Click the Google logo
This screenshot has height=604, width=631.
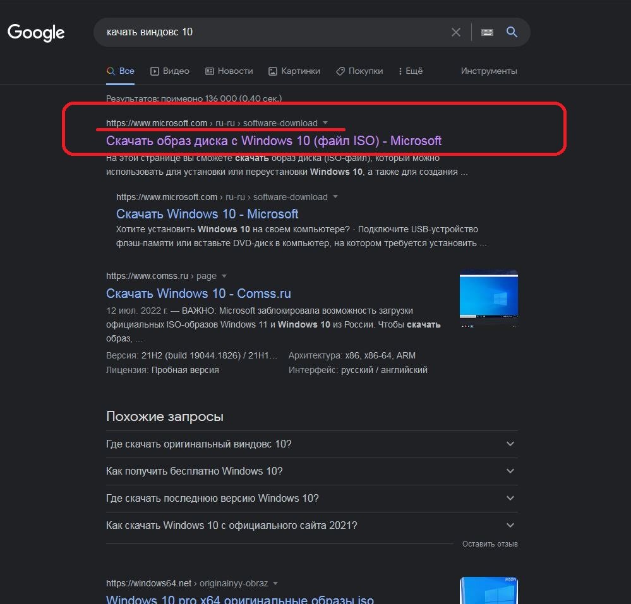coord(36,33)
